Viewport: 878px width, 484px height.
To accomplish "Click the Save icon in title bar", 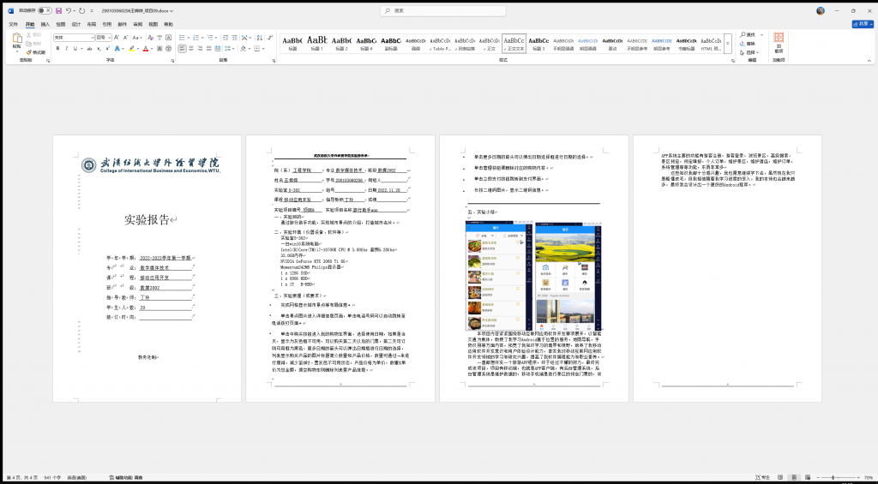I will tap(58, 10).
